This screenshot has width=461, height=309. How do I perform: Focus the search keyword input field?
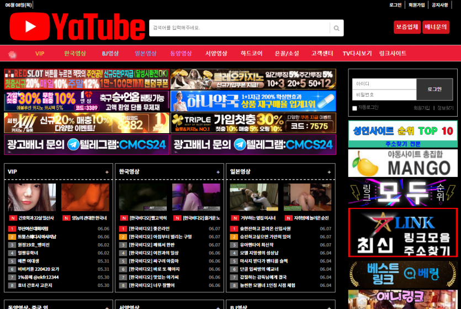240,28
